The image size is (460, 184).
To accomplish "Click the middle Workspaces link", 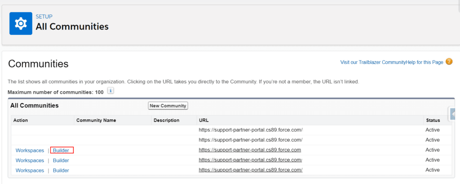I will tap(30, 160).
